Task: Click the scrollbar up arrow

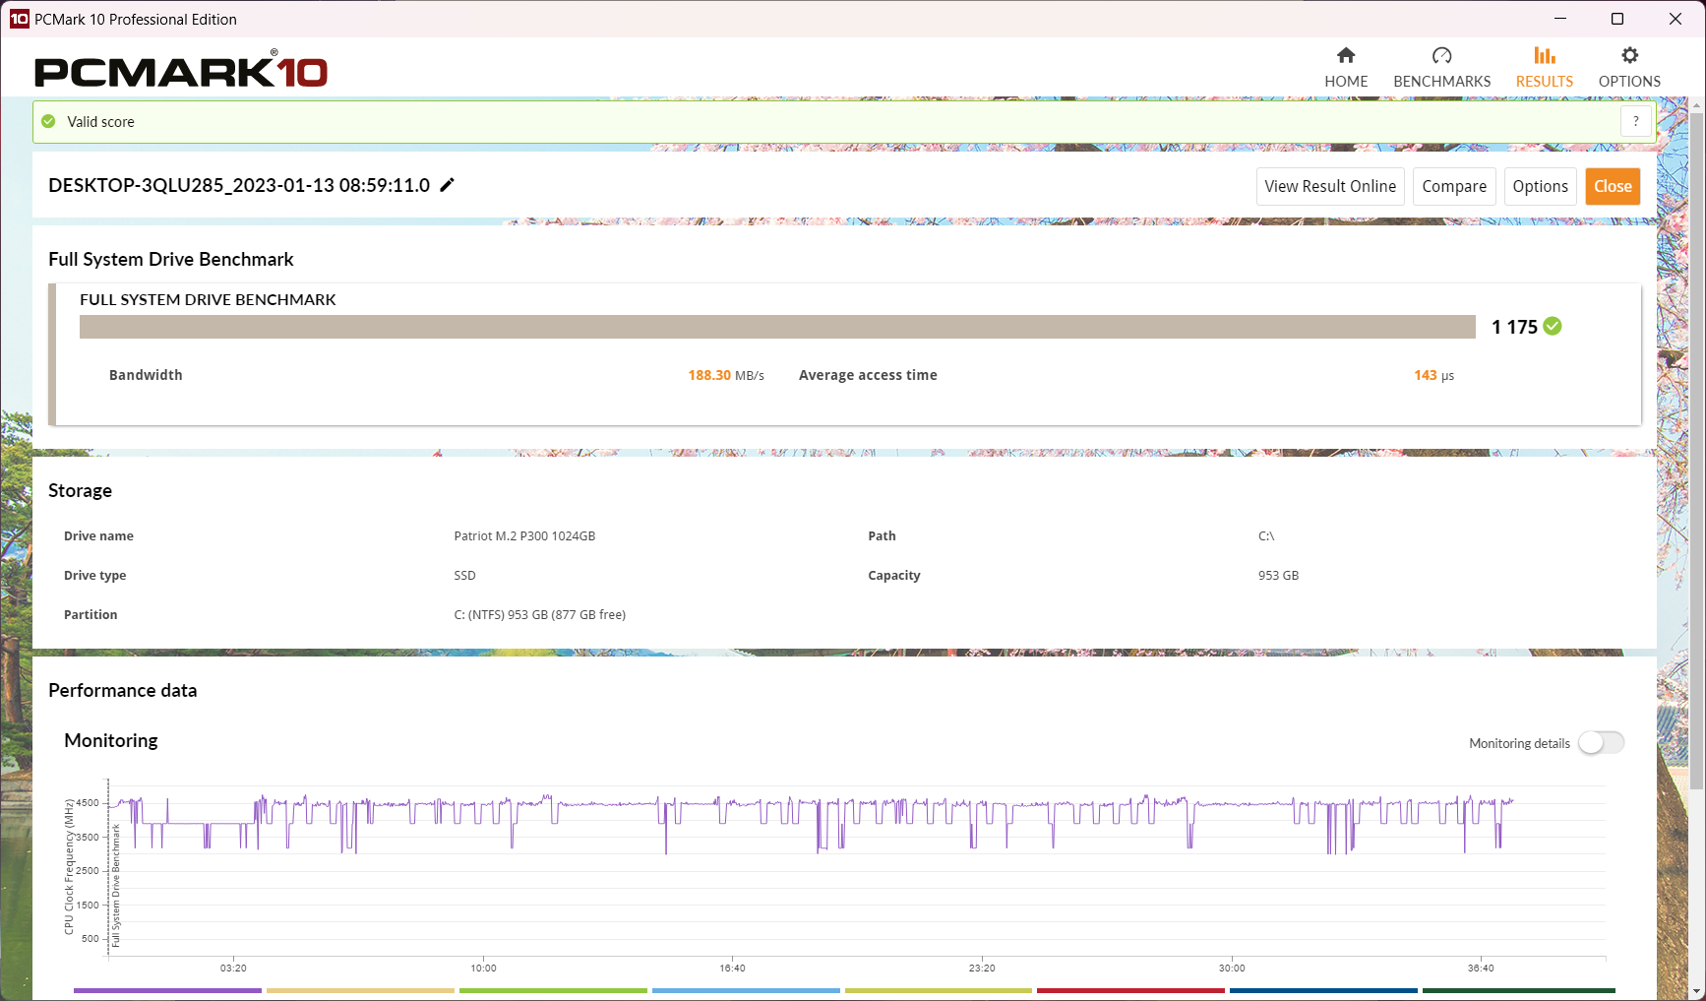Action: pyautogui.click(x=1696, y=104)
